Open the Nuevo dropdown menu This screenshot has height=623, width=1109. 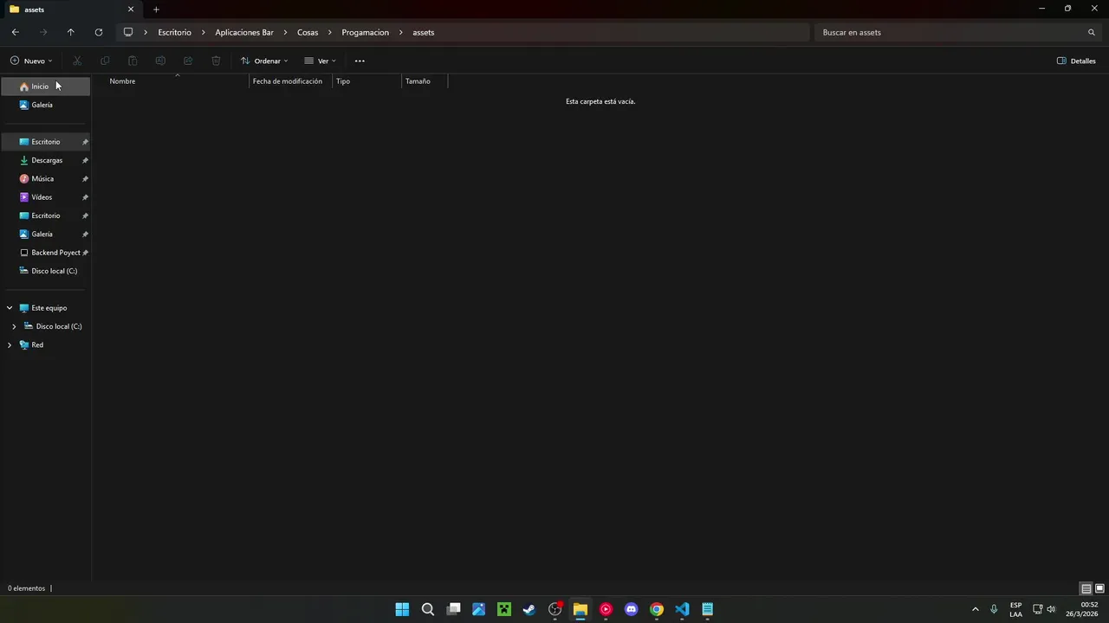tap(31, 61)
